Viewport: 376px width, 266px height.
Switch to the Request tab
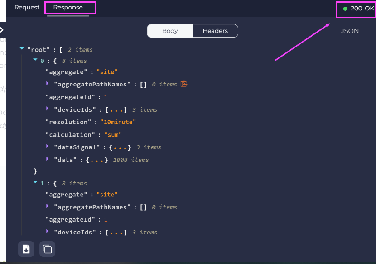point(27,7)
